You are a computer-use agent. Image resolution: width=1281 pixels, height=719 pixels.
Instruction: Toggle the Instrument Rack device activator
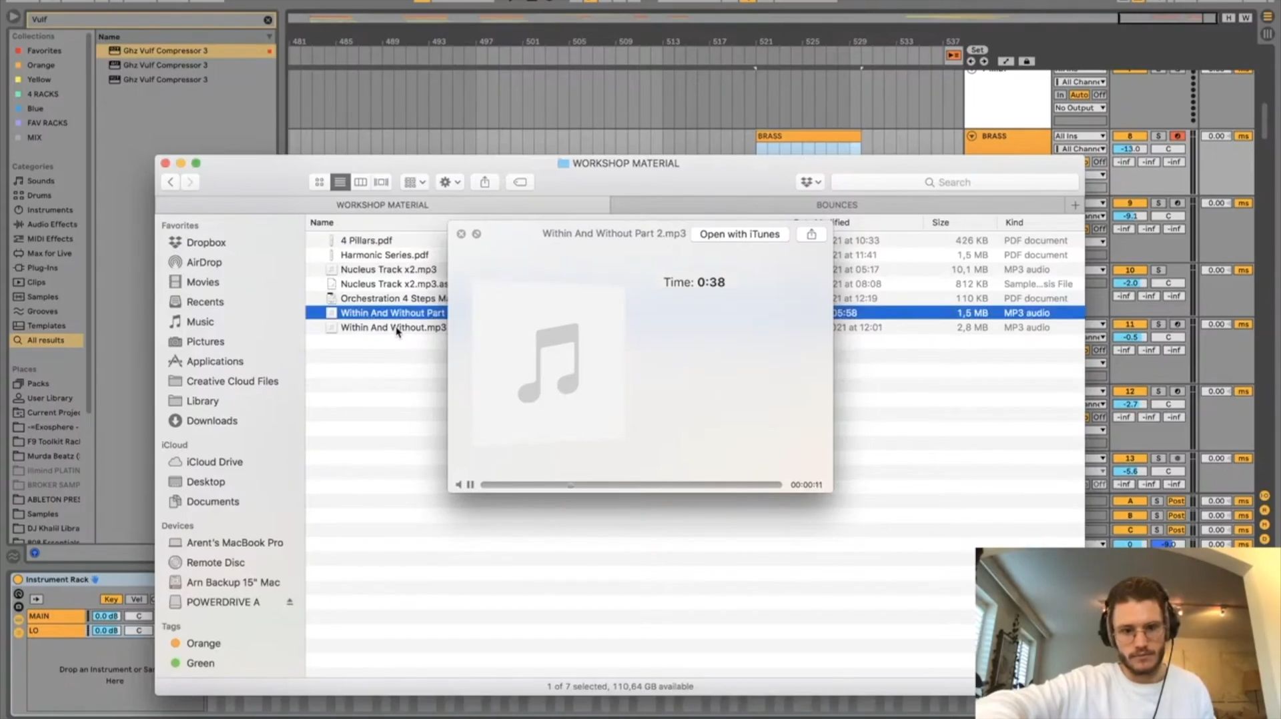click(x=18, y=580)
